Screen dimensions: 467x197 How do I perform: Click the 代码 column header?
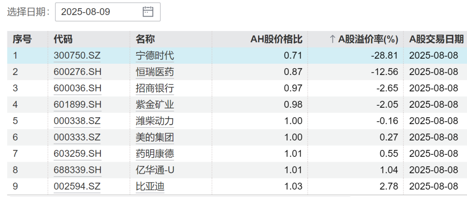[x=63, y=39]
